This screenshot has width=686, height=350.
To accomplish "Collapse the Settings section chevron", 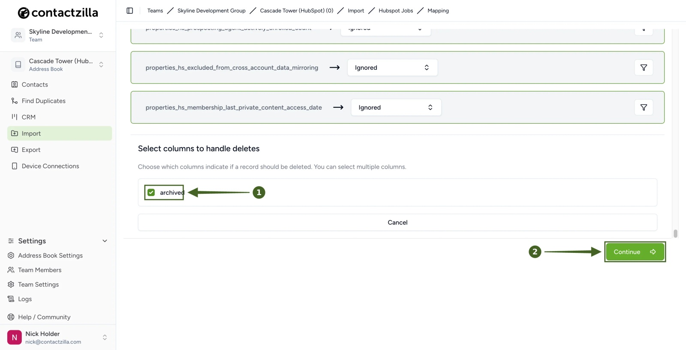I will [105, 241].
